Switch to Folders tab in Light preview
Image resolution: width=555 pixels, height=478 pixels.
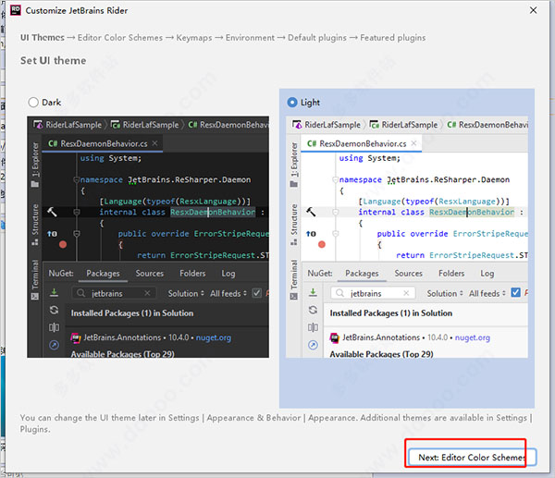pos(451,274)
